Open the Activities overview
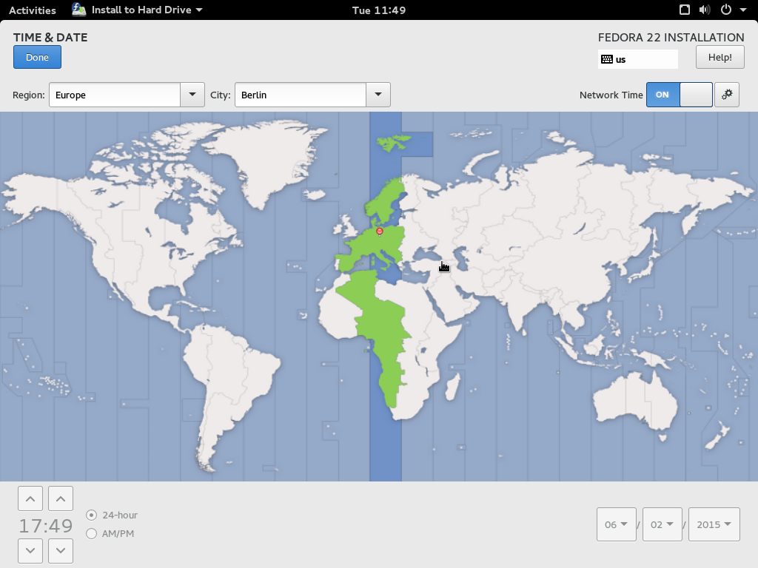This screenshot has height=568, width=758. click(x=32, y=10)
